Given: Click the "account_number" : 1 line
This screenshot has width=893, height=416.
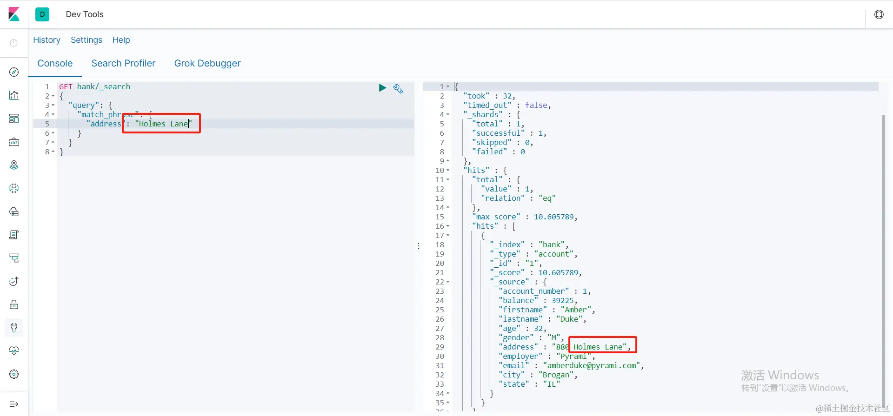Looking at the screenshot, I should [545, 291].
